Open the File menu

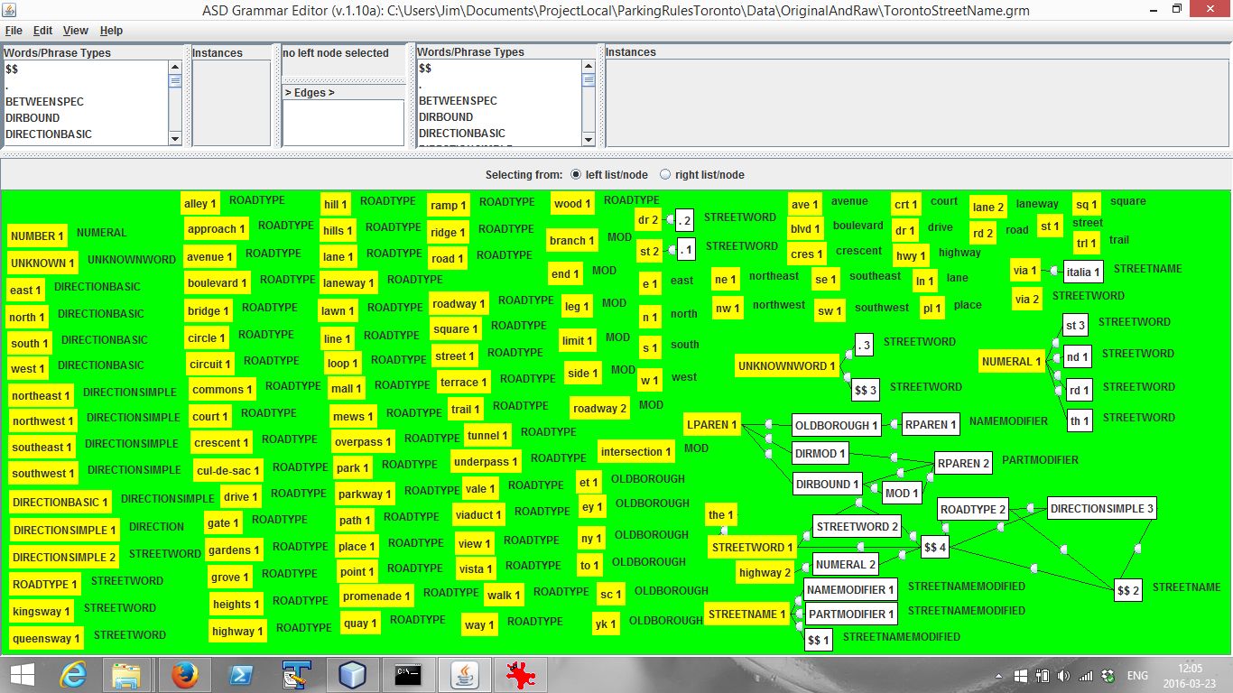tap(14, 31)
